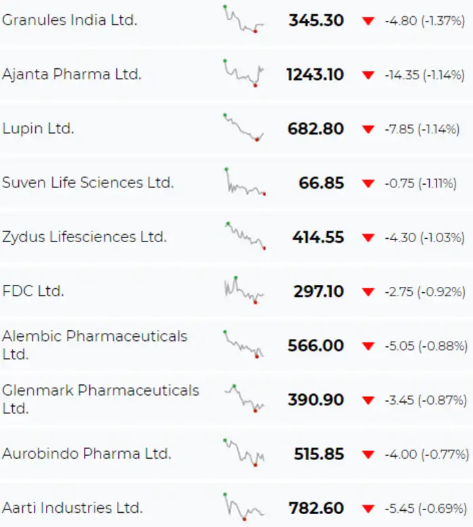The height and width of the screenshot is (527, 473).
Task: Open Granules India Ltd. stock link
Action: click(69, 20)
